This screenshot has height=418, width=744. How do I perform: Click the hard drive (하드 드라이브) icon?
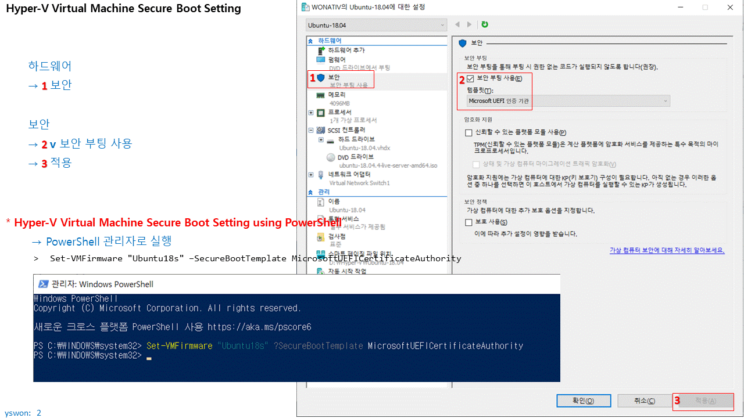[x=331, y=140]
